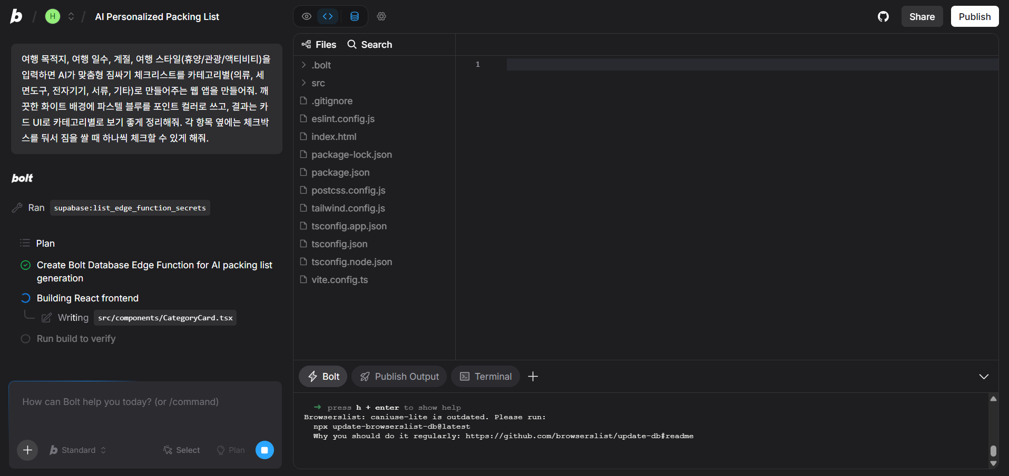The image size is (1009, 476).
Task: Expand the src folder
Action: (318, 83)
